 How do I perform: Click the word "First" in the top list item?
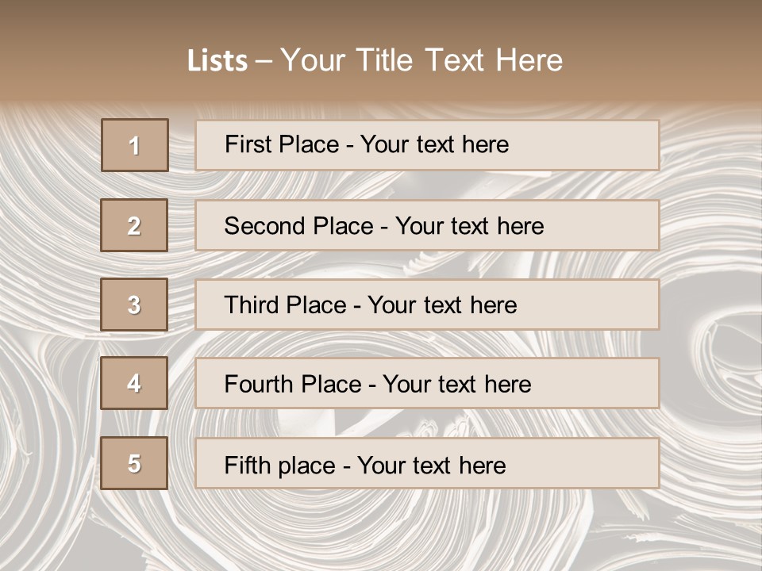click(246, 144)
